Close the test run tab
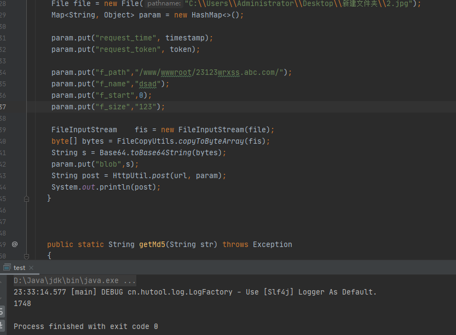 31,268
